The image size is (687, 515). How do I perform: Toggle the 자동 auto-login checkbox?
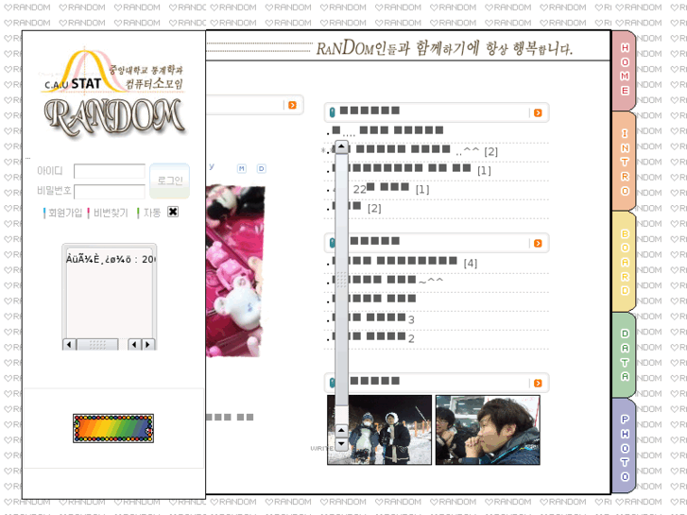(173, 212)
